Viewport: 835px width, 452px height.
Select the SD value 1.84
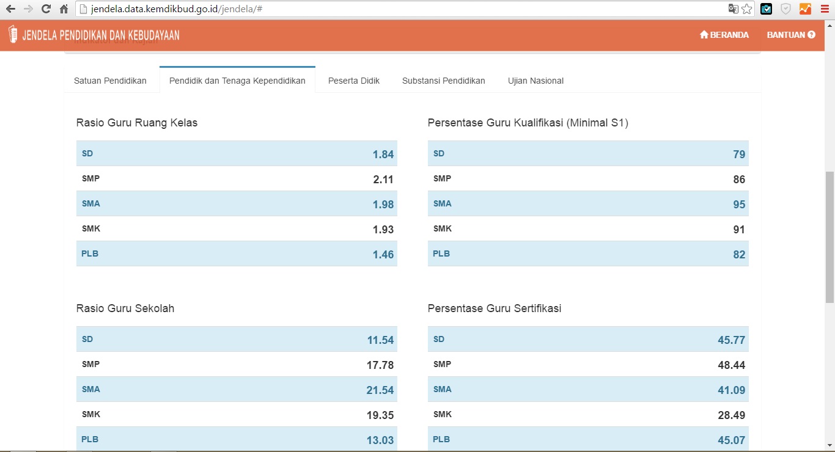(x=383, y=155)
